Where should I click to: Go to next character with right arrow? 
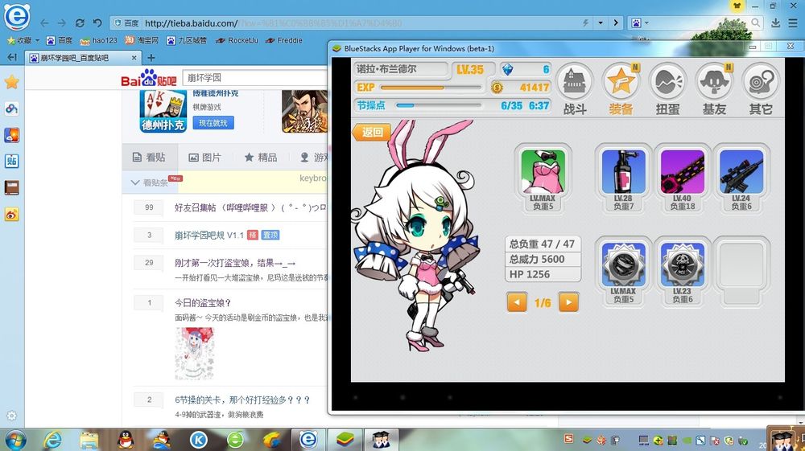click(x=568, y=301)
